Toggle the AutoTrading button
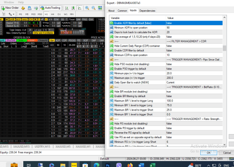The height and width of the screenshot is (167, 234). (x=51, y=8)
